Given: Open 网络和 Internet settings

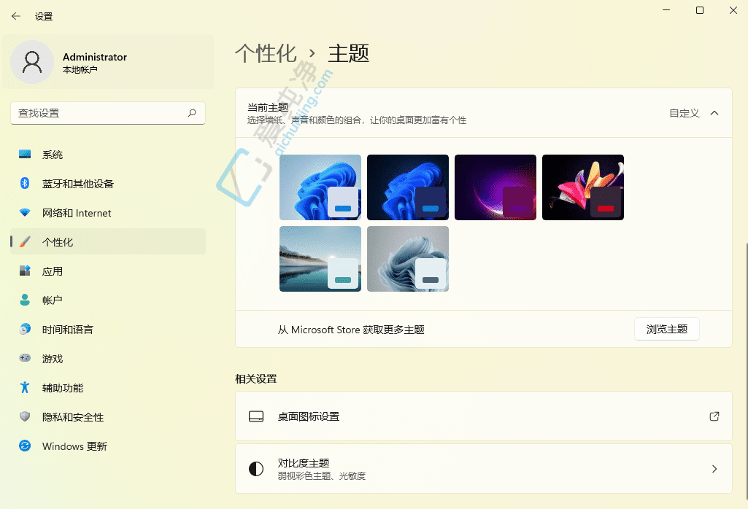Looking at the screenshot, I should (108, 212).
